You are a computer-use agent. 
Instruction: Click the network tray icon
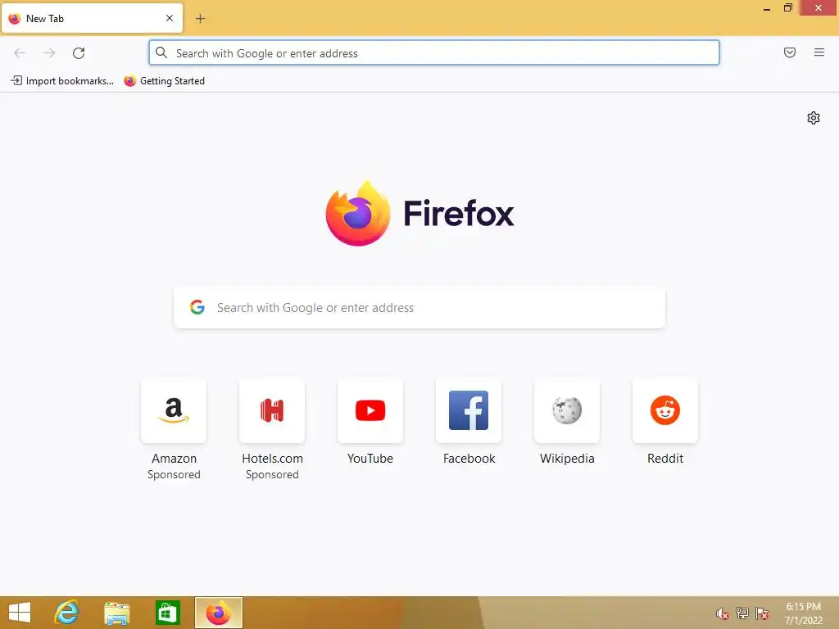[741, 613]
